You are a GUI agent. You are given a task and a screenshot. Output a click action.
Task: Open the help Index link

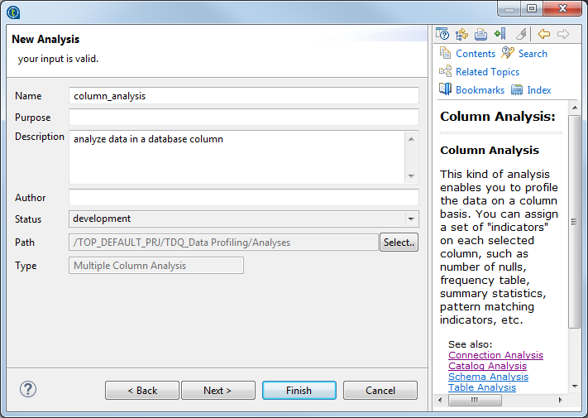click(538, 90)
